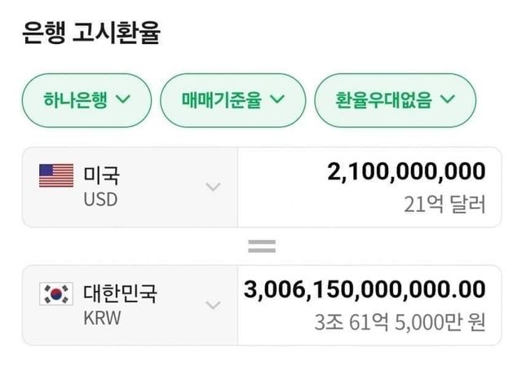Image resolution: width=522 pixels, height=367 pixels.
Task: Select the 대한민국 country name label
Action: pyautogui.click(x=120, y=292)
